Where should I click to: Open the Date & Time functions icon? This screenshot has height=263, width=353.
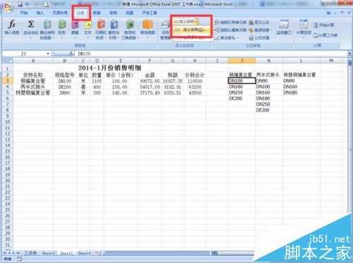tap(101, 25)
